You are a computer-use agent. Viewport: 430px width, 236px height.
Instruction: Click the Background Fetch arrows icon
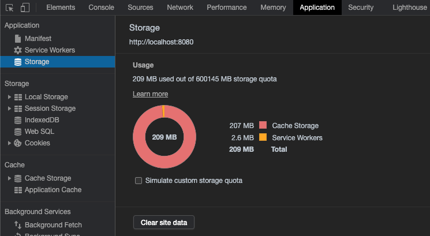click(18, 225)
